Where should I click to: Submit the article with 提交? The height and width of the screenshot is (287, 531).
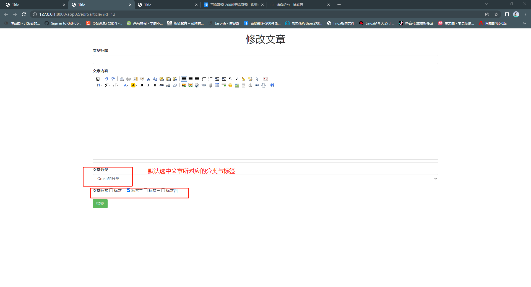[100, 204]
